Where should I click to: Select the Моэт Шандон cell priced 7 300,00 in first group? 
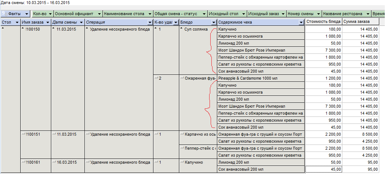(x=260, y=50)
